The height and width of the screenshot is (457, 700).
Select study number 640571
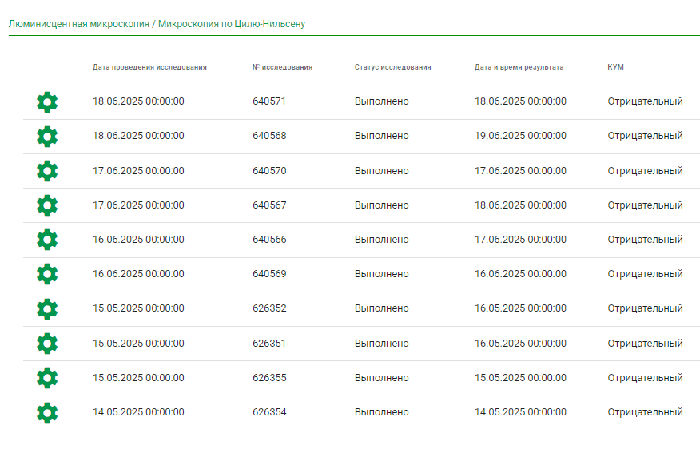268,101
